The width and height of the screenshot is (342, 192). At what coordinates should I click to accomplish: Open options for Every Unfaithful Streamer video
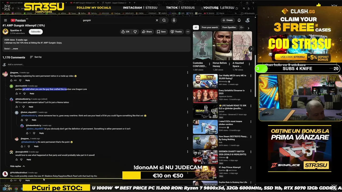click(251, 91)
